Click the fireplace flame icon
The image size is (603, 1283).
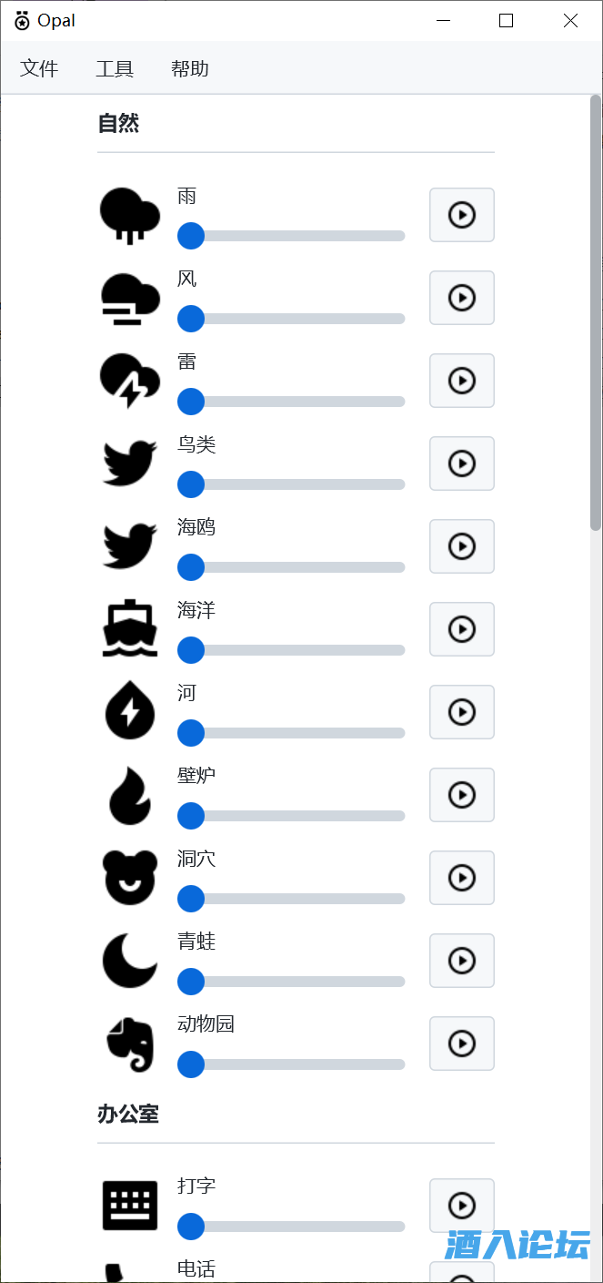tap(129, 796)
